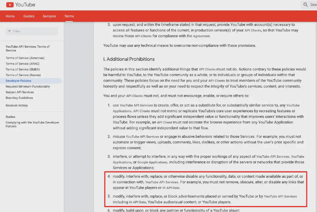
Task: Click the YouTube wordmark text in header
Action: 25,5
